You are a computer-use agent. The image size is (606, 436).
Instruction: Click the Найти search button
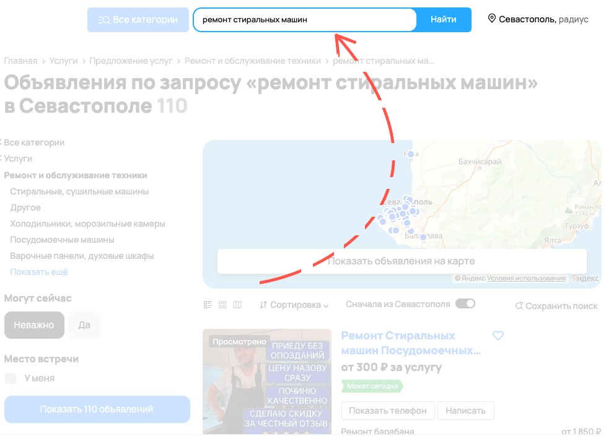pyautogui.click(x=444, y=20)
